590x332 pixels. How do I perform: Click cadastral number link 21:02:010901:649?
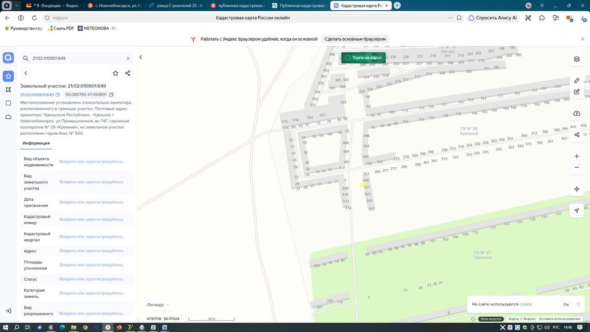(37, 94)
